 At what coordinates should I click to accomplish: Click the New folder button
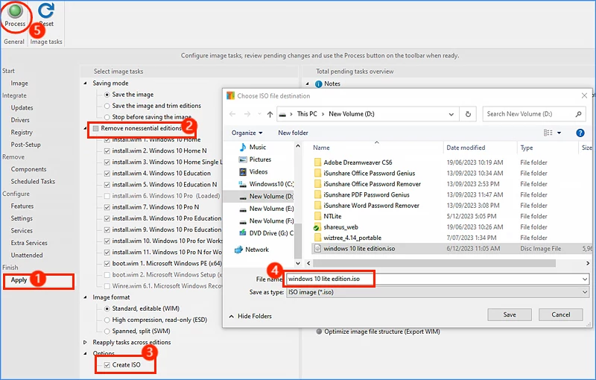293,133
